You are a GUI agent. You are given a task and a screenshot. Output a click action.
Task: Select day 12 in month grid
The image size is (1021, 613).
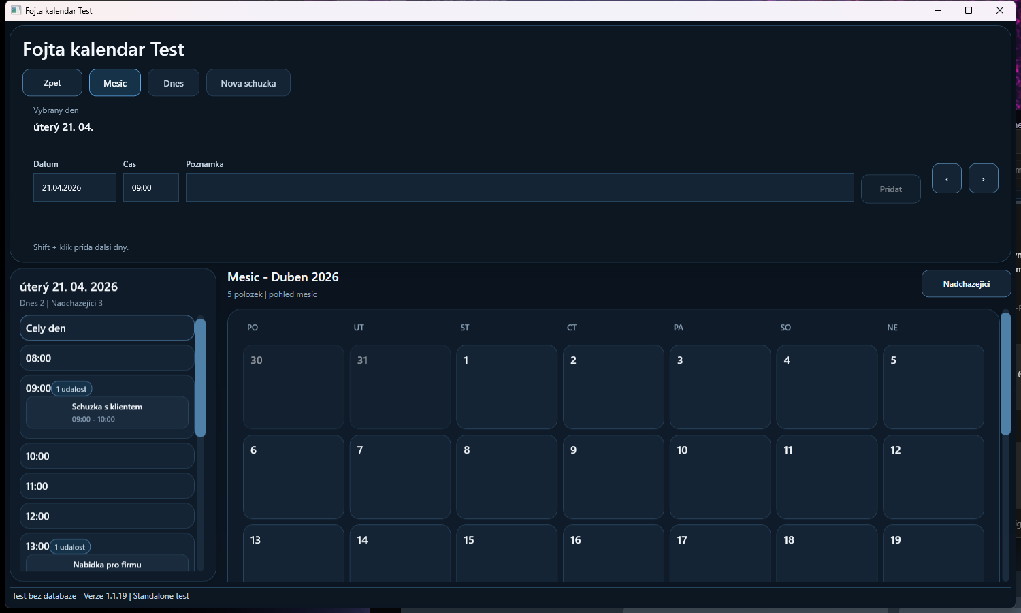[x=933, y=477]
